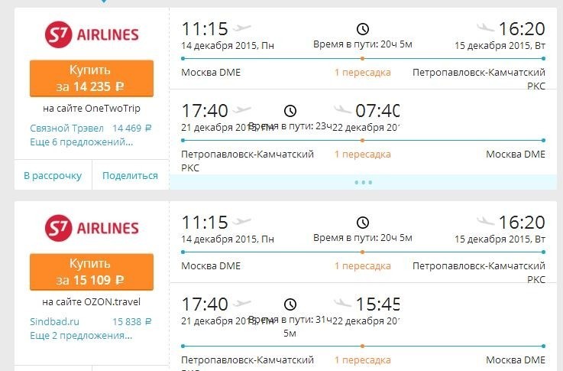Click the S7 Airlines logo in first offer

click(92, 34)
